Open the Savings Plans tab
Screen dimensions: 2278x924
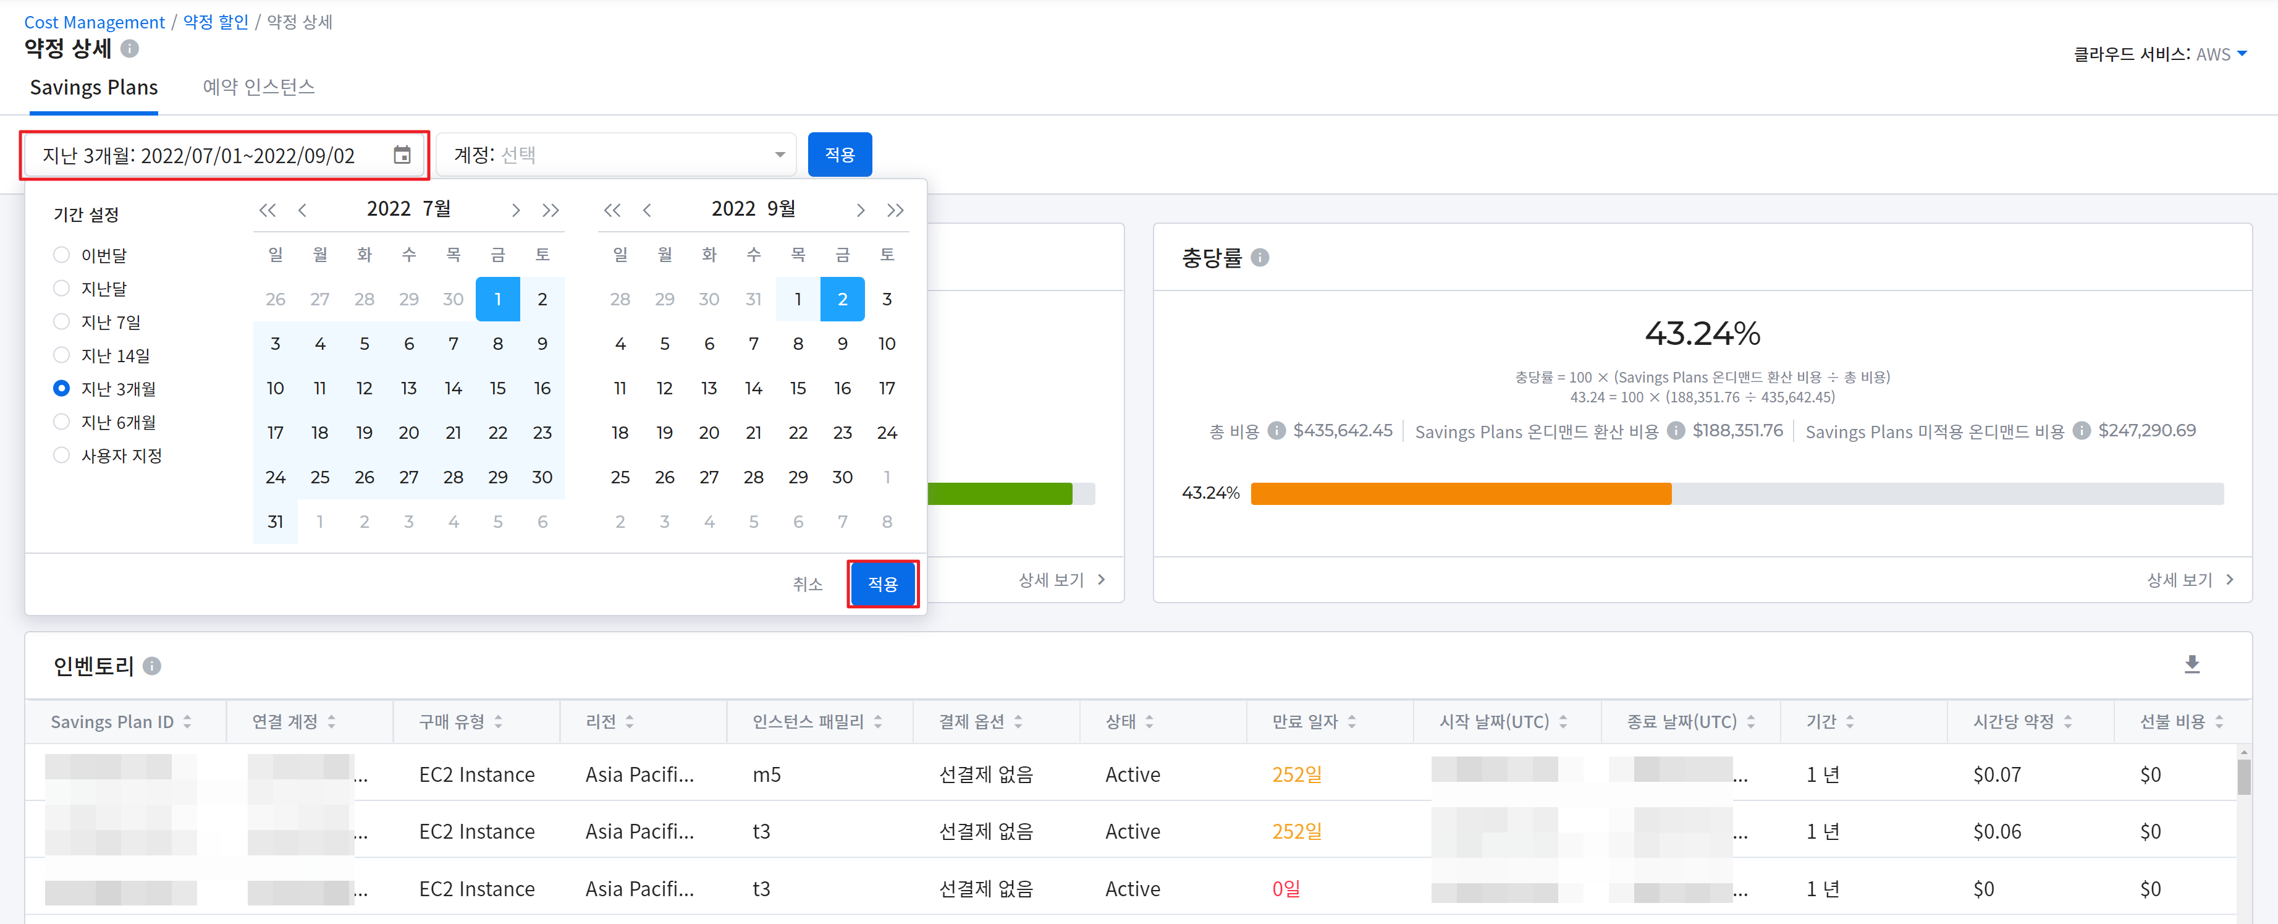pos(94,87)
